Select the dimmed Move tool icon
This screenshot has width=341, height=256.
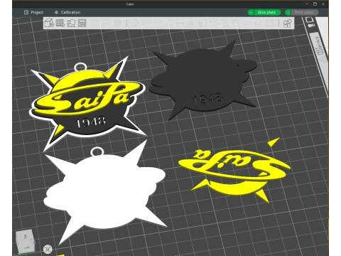(136, 23)
